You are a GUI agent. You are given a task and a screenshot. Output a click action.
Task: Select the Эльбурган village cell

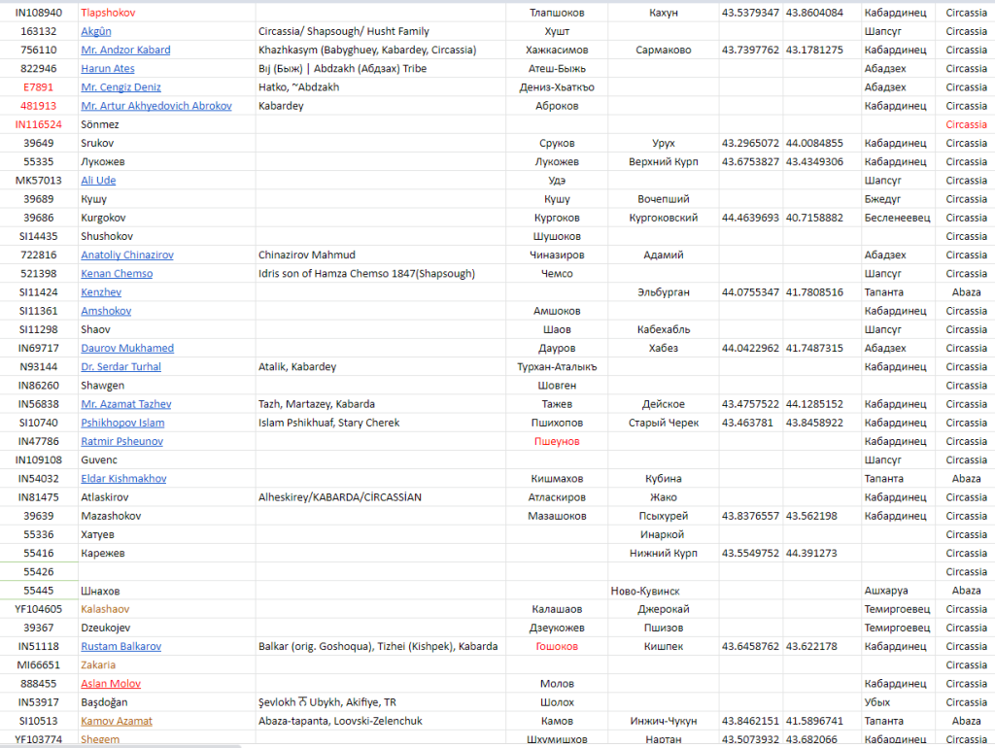pos(664,292)
